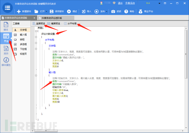Screen dimensions: 189x133
Task: Open 脚本属性 info panel
Action: click(6, 62)
